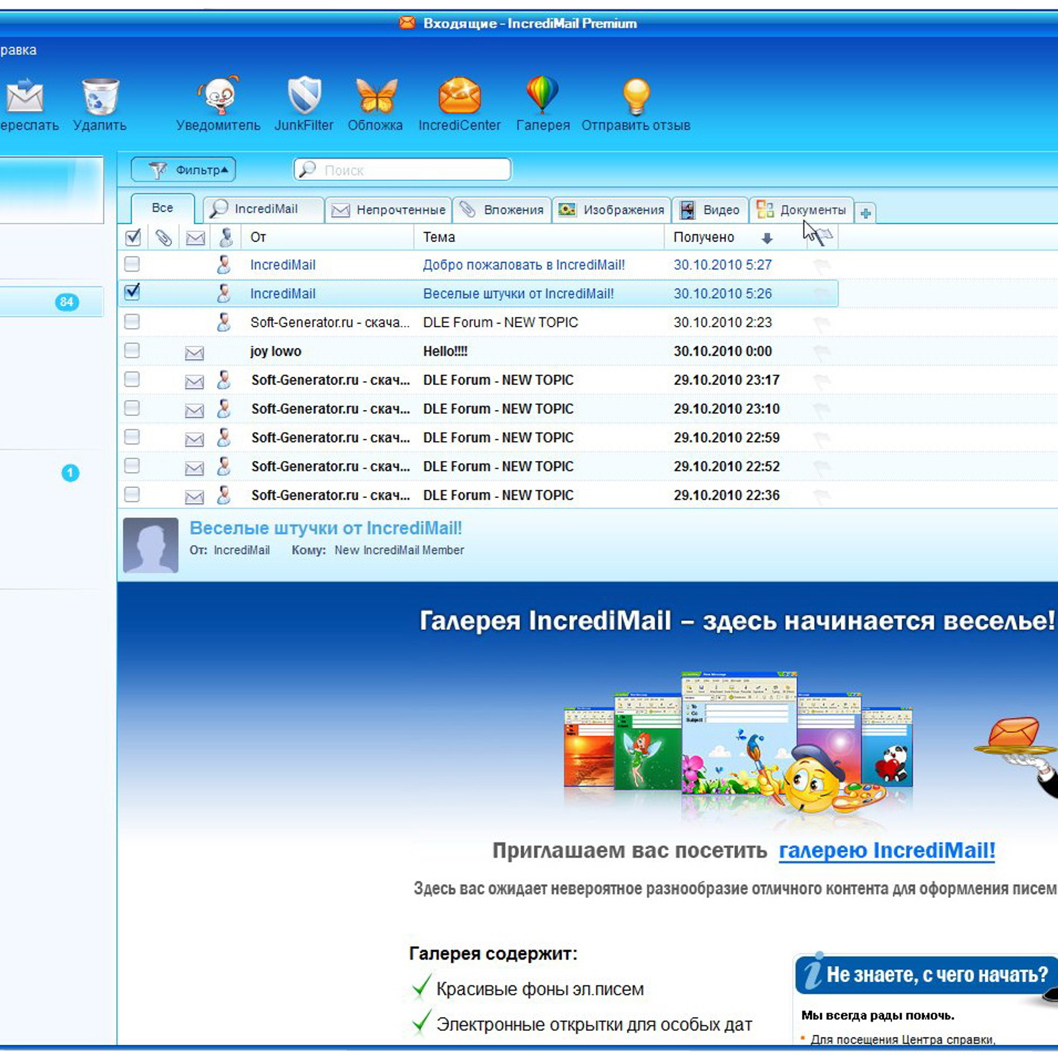Select message received 29.10.2010 22:59

point(478,438)
